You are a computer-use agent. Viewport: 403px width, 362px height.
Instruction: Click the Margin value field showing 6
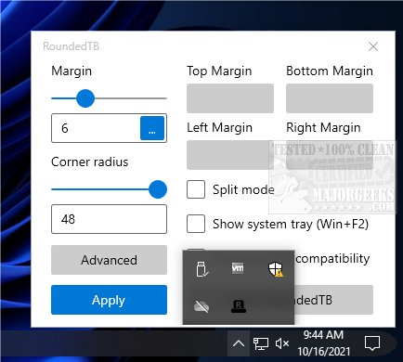[96, 128]
